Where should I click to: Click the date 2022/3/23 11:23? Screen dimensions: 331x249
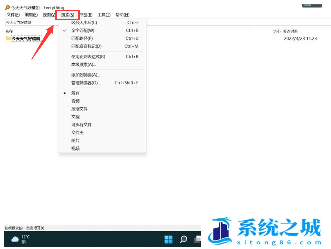(300, 39)
